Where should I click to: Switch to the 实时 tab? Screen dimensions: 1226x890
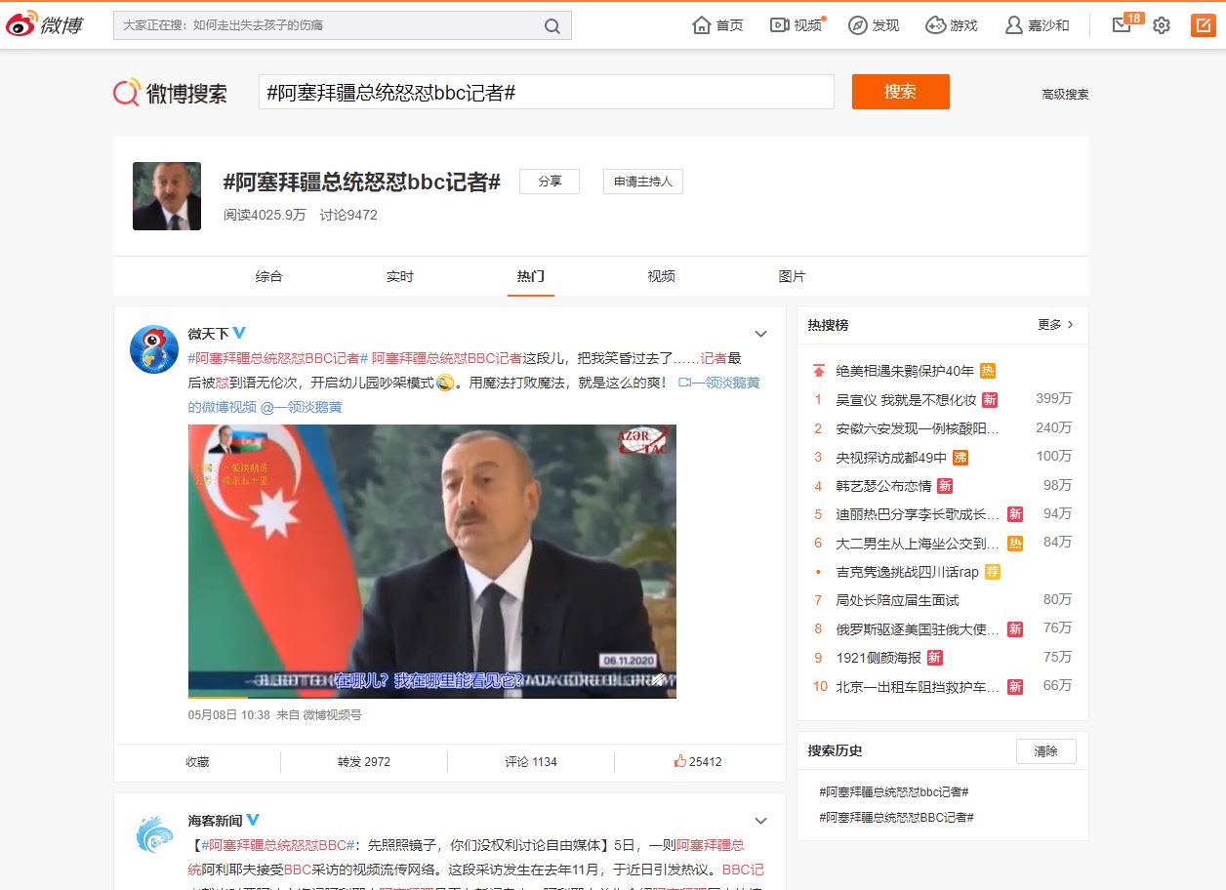pyautogui.click(x=400, y=276)
